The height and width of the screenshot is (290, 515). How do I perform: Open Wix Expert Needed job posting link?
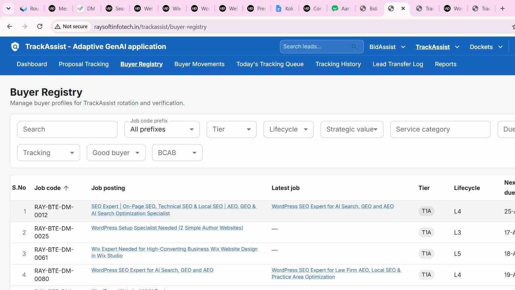click(174, 252)
